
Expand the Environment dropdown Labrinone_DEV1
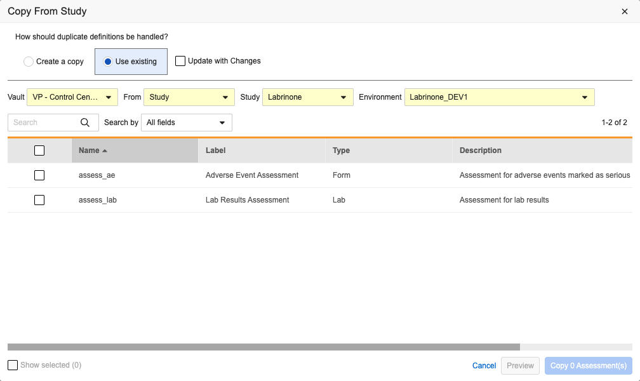[499, 97]
